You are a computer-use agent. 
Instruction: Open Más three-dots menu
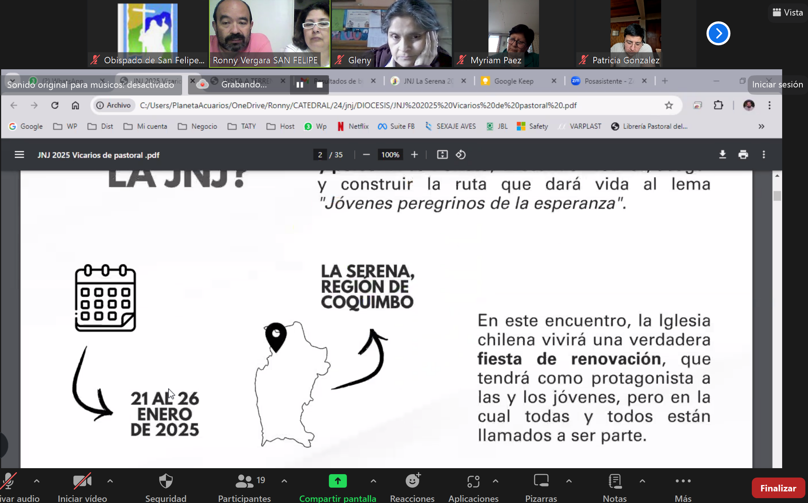pyautogui.click(x=683, y=481)
